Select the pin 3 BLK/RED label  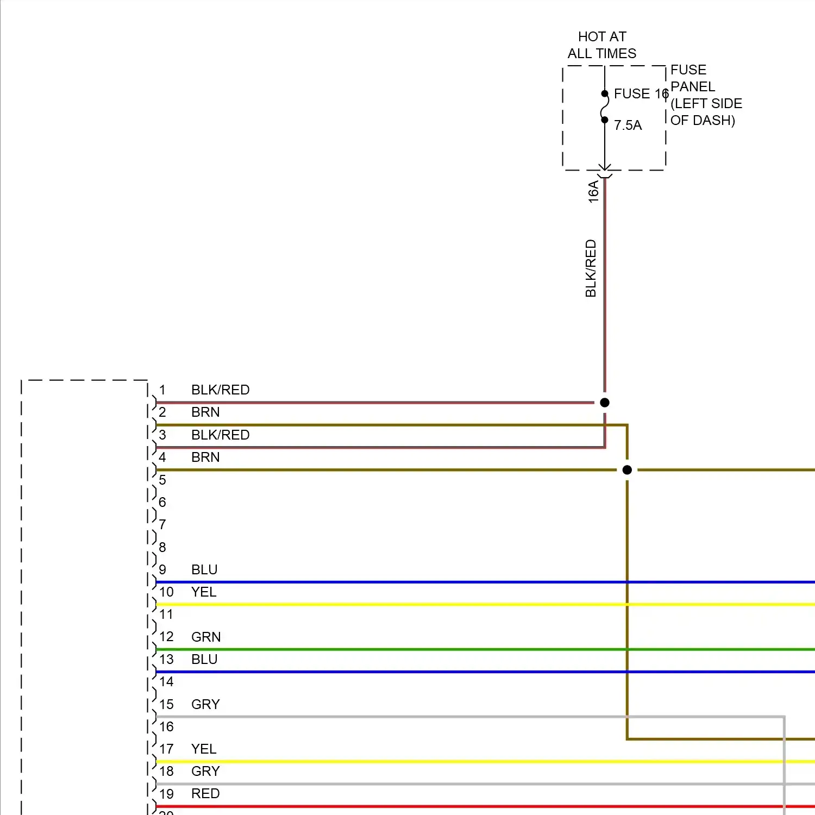[220, 435]
